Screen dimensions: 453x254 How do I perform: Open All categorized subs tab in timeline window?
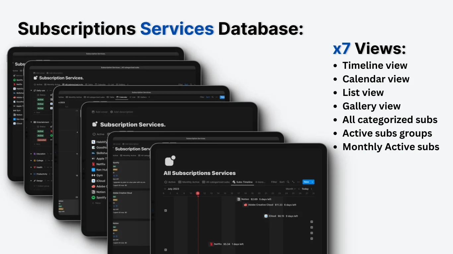point(216,182)
